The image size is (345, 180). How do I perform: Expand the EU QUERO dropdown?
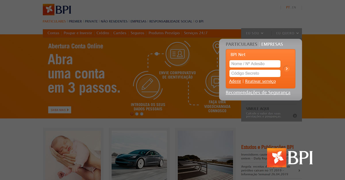point(287,33)
